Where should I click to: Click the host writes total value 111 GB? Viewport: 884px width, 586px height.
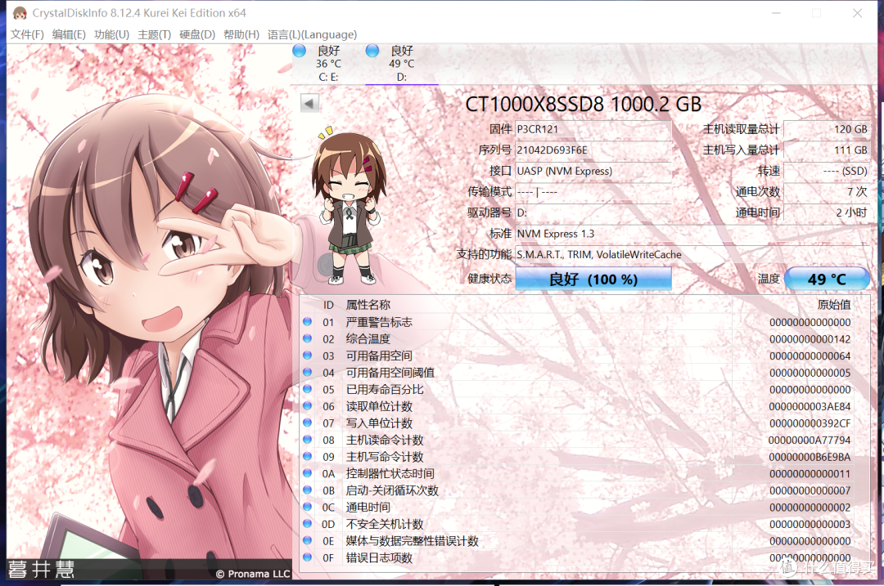tap(827, 150)
